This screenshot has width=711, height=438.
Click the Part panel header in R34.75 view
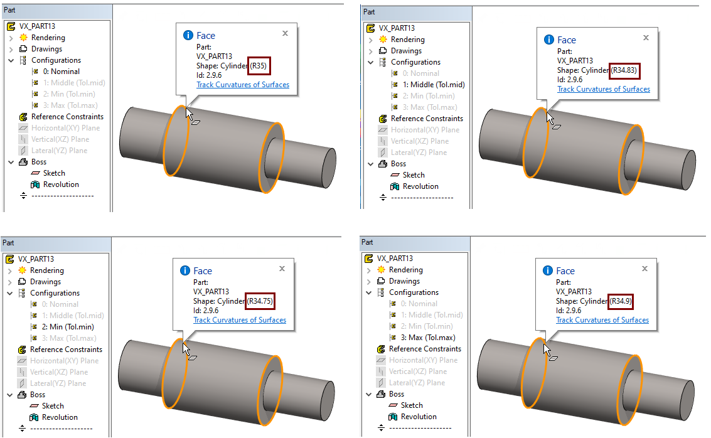coord(56,243)
